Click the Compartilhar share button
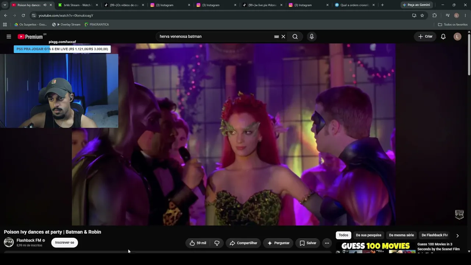Image resolution: width=471 pixels, height=265 pixels. click(x=243, y=243)
